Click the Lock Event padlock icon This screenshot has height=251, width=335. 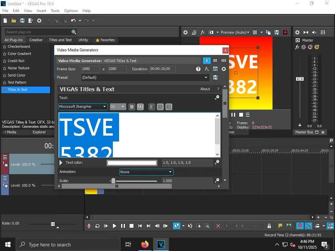269,226
